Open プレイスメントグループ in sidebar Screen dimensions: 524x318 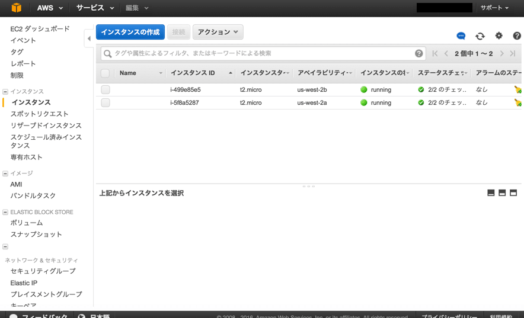[46, 294]
